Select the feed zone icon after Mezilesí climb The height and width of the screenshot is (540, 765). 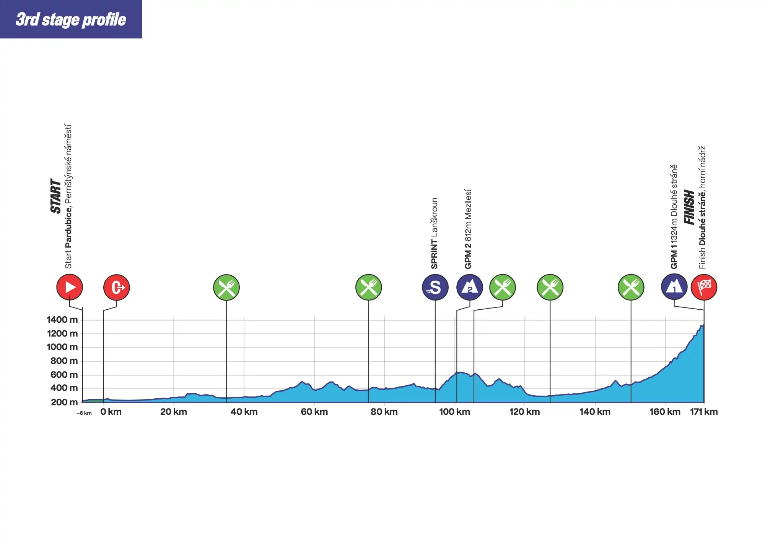[x=503, y=287]
